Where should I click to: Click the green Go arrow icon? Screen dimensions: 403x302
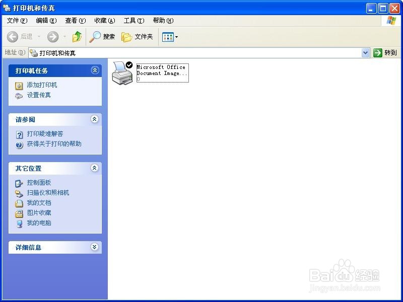377,53
